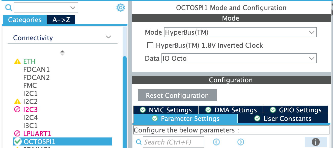Click the green check icon next to OCTOSPI1
The image size is (333, 148).
(x=17, y=141)
